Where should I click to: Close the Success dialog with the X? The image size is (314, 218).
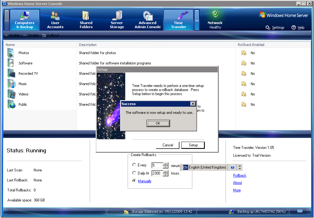193,104
